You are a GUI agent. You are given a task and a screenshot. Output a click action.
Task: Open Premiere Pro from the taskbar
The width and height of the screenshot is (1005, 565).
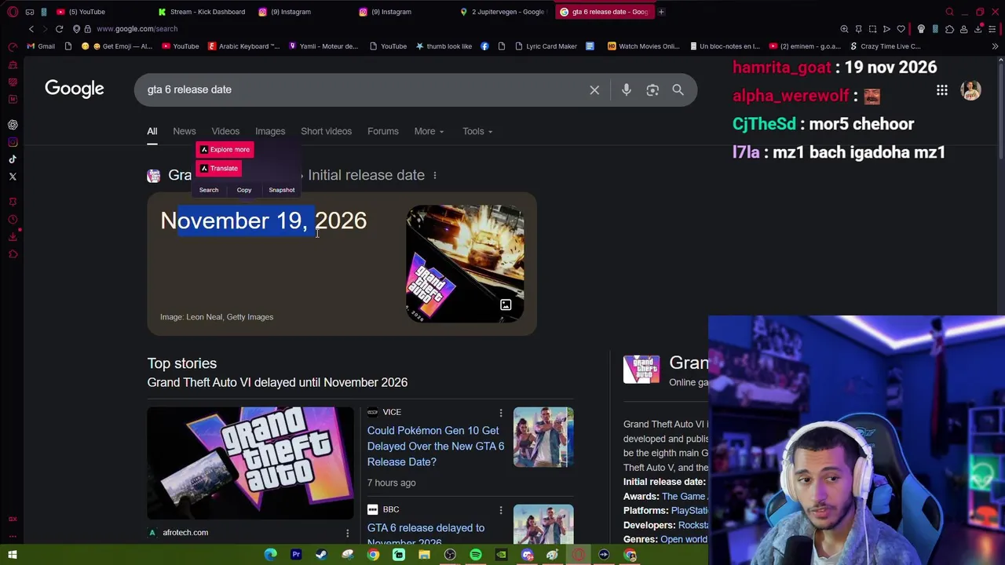click(296, 555)
